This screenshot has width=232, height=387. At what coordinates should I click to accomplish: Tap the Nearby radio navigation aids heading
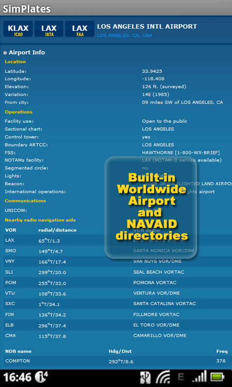click(x=40, y=220)
